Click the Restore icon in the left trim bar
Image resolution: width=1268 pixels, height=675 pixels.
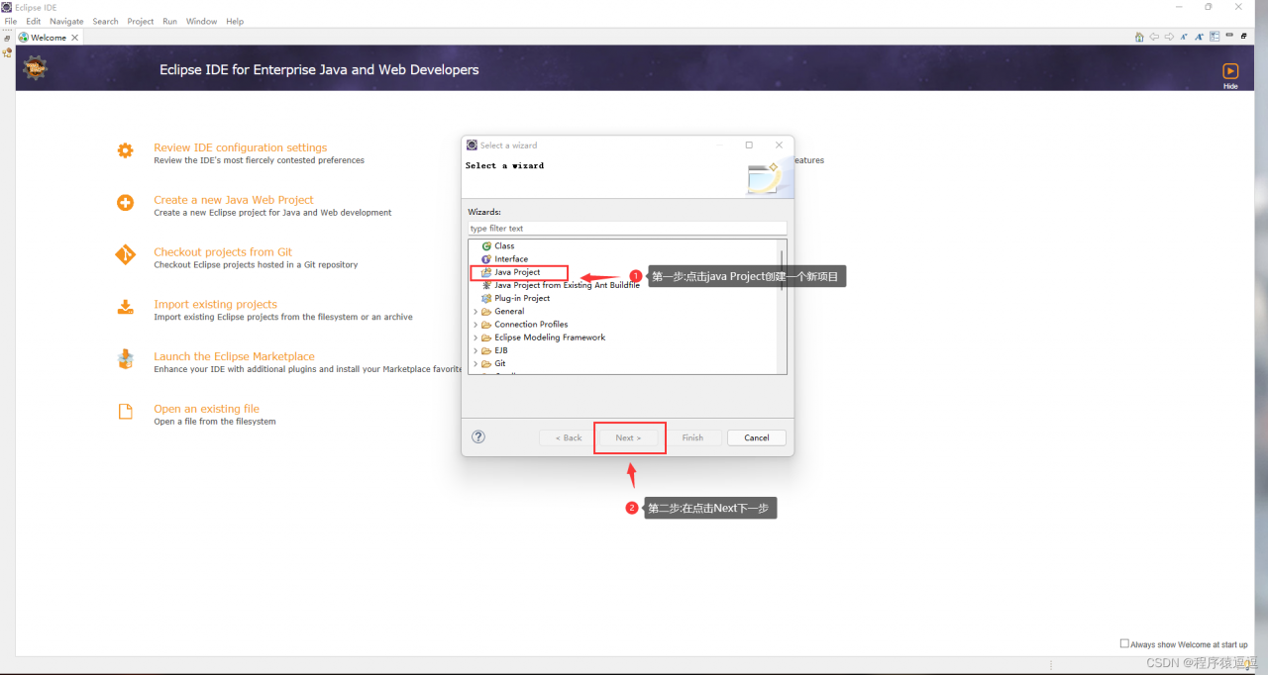click(x=7, y=38)
